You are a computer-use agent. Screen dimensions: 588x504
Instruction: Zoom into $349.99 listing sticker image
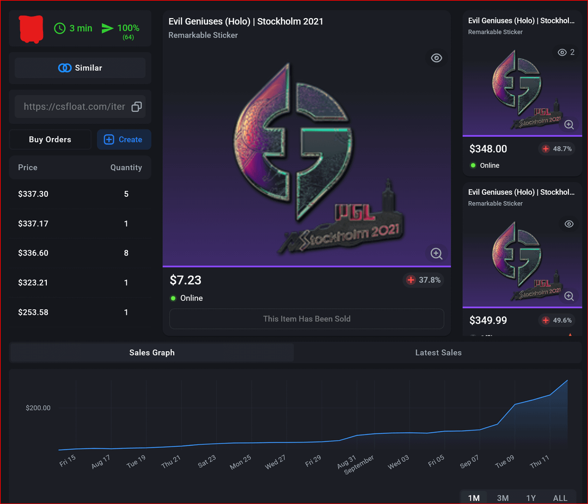pos(569,296)
